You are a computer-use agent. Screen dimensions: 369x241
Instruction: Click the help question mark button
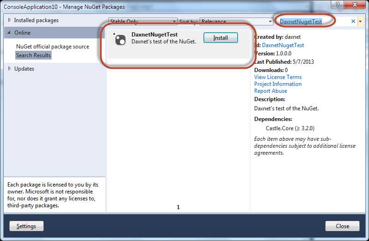338,5
